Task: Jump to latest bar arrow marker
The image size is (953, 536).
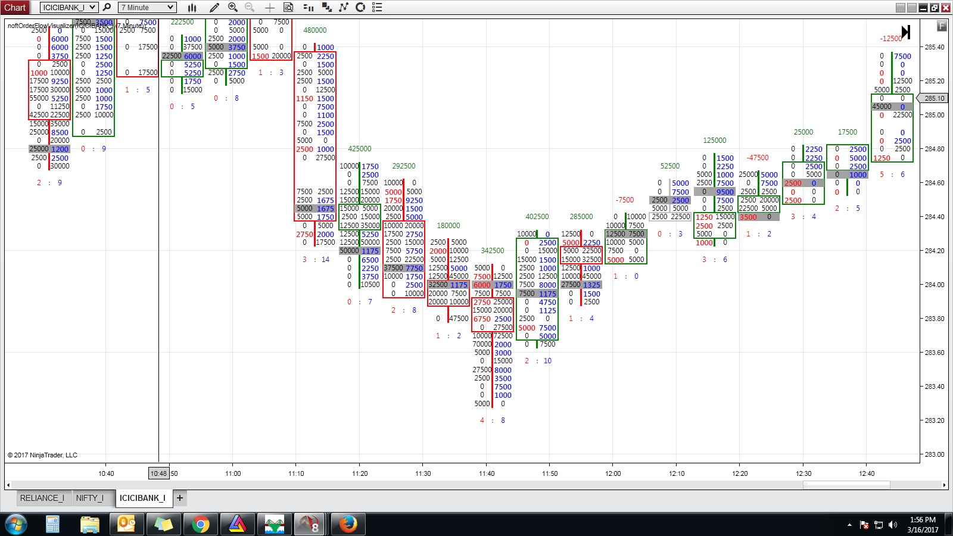Action: [x=906, y=32]
